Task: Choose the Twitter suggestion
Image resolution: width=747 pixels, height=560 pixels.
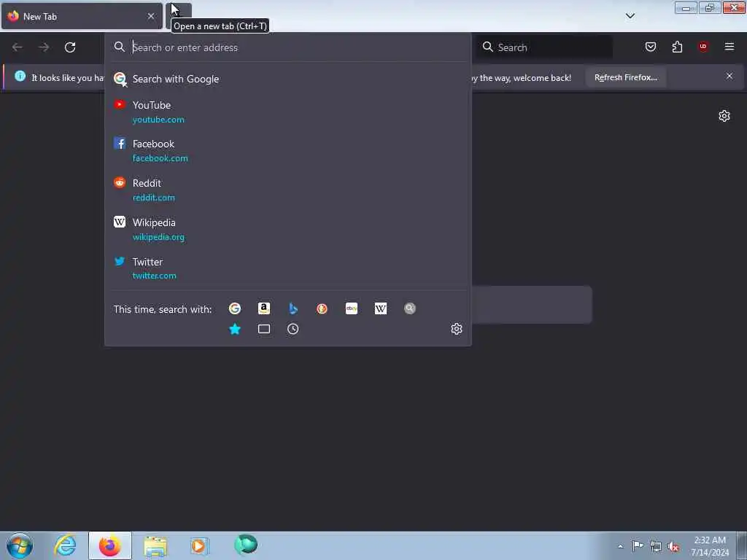Action: [x=287, y=268]
